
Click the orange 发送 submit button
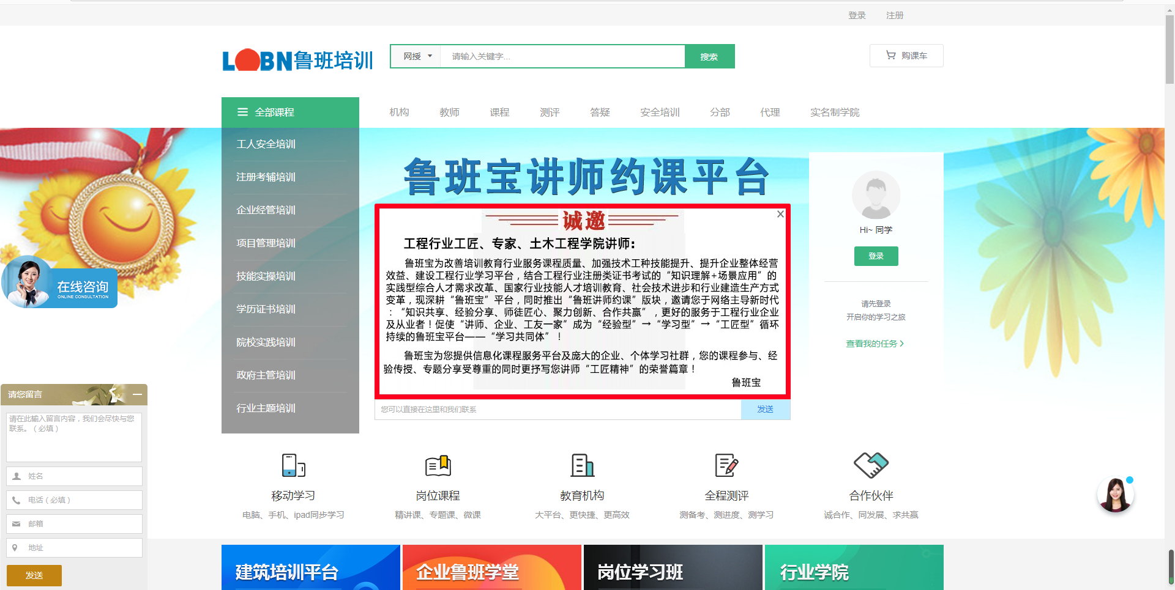click(34, 575)
